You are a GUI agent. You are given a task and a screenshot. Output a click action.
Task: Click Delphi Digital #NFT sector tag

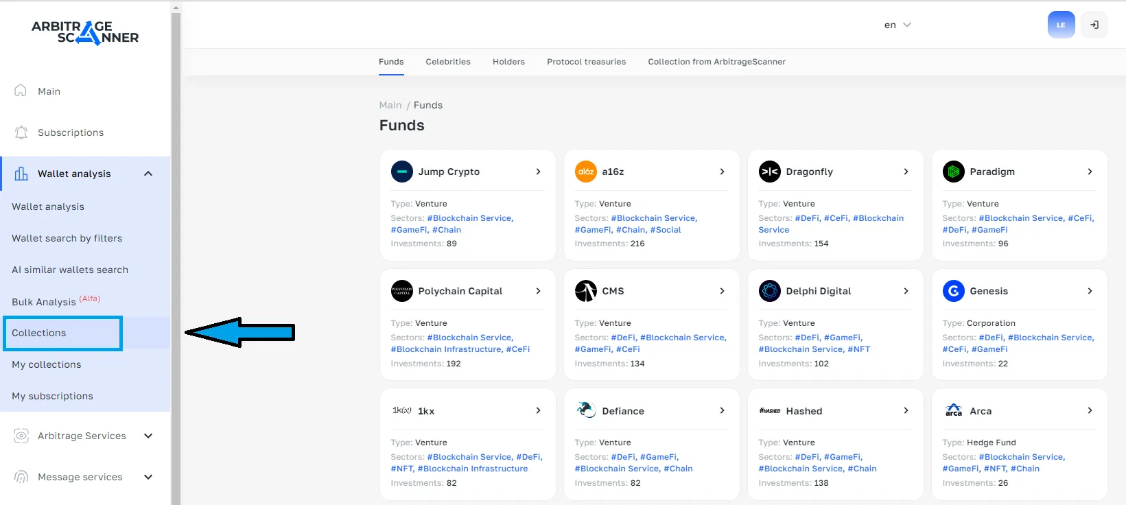(x=859, y=349)
